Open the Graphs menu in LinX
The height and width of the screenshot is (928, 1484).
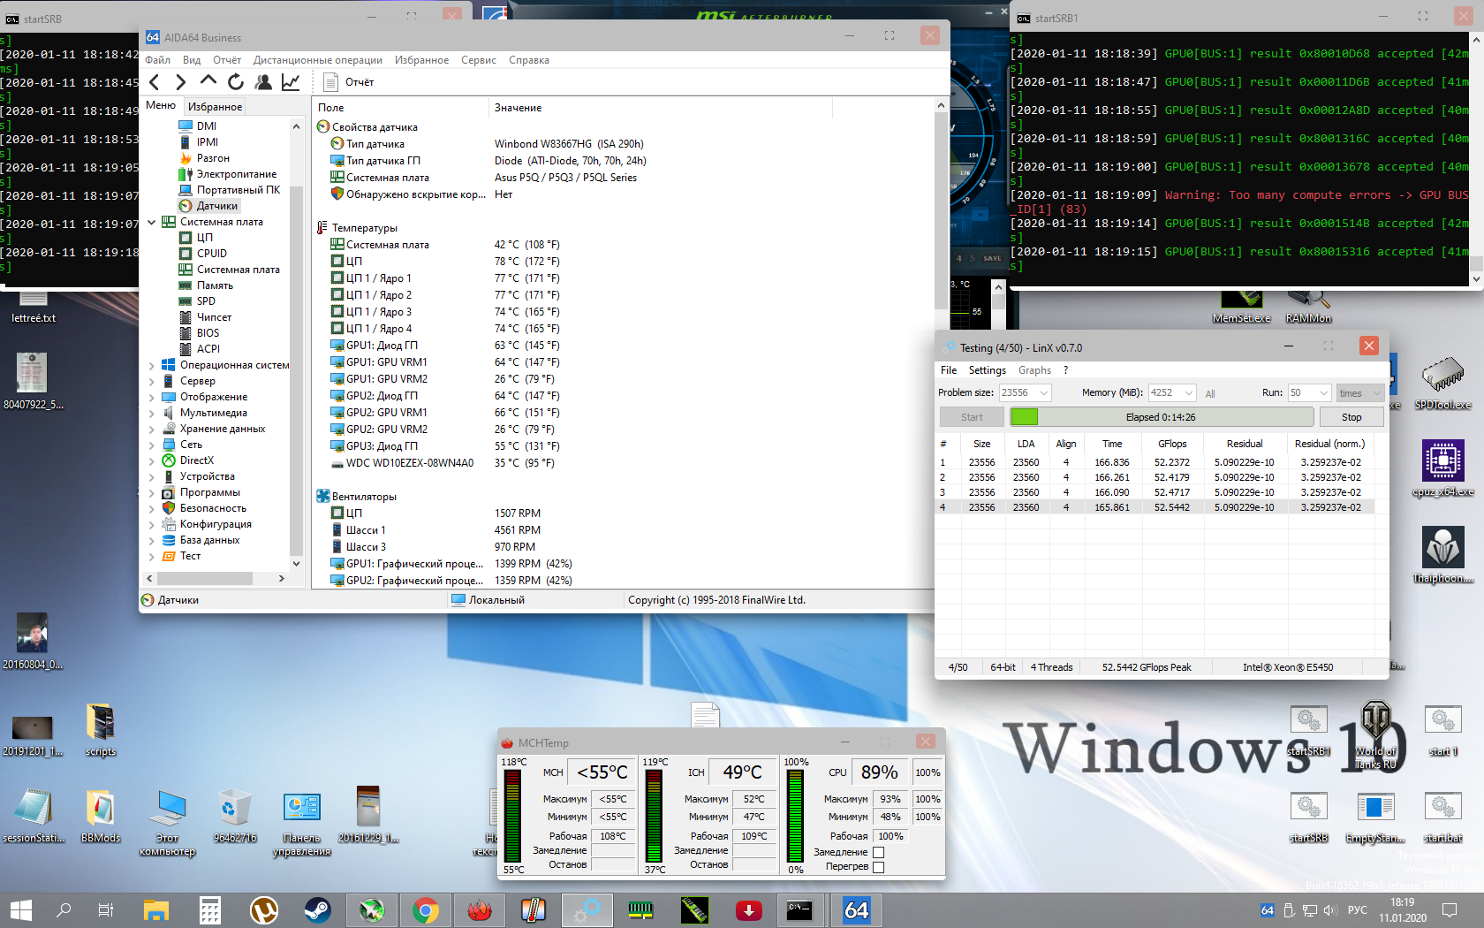(x=1034, y=370)
